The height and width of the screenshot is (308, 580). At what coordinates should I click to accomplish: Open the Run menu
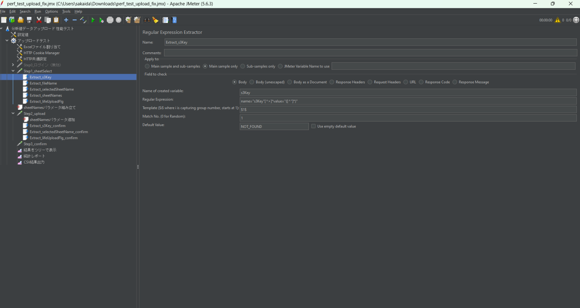(x=38, y=11)
